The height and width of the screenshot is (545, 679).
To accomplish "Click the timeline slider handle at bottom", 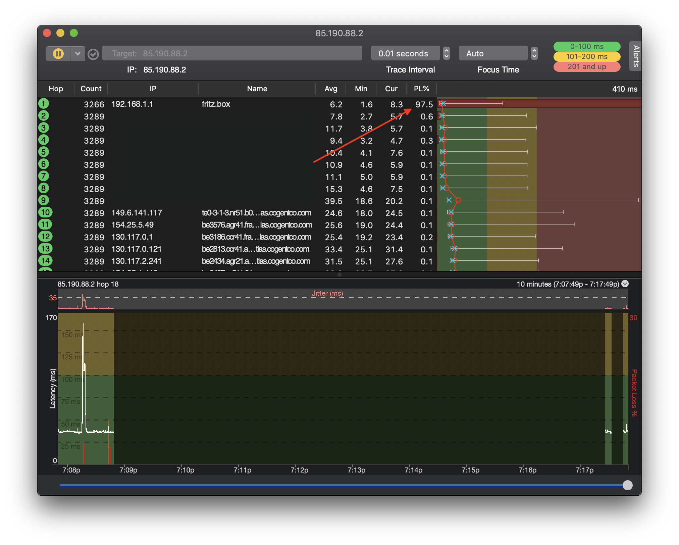I will [627, 485].
